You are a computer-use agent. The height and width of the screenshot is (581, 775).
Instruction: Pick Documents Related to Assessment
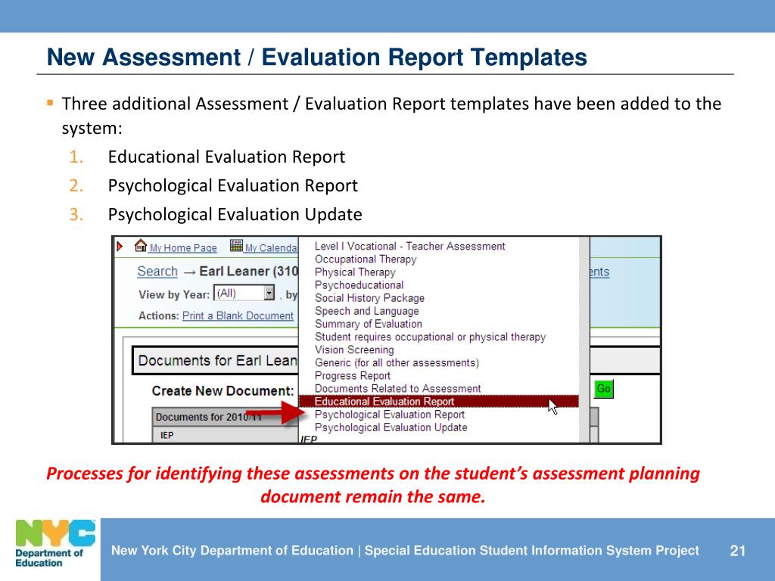click(x=397, y=388)
